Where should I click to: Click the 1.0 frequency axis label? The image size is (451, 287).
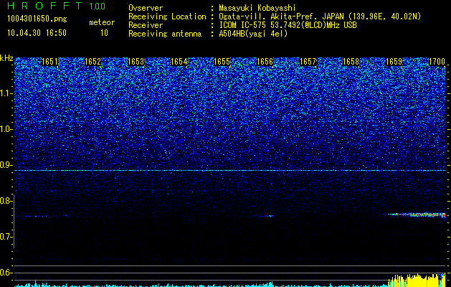6,129
